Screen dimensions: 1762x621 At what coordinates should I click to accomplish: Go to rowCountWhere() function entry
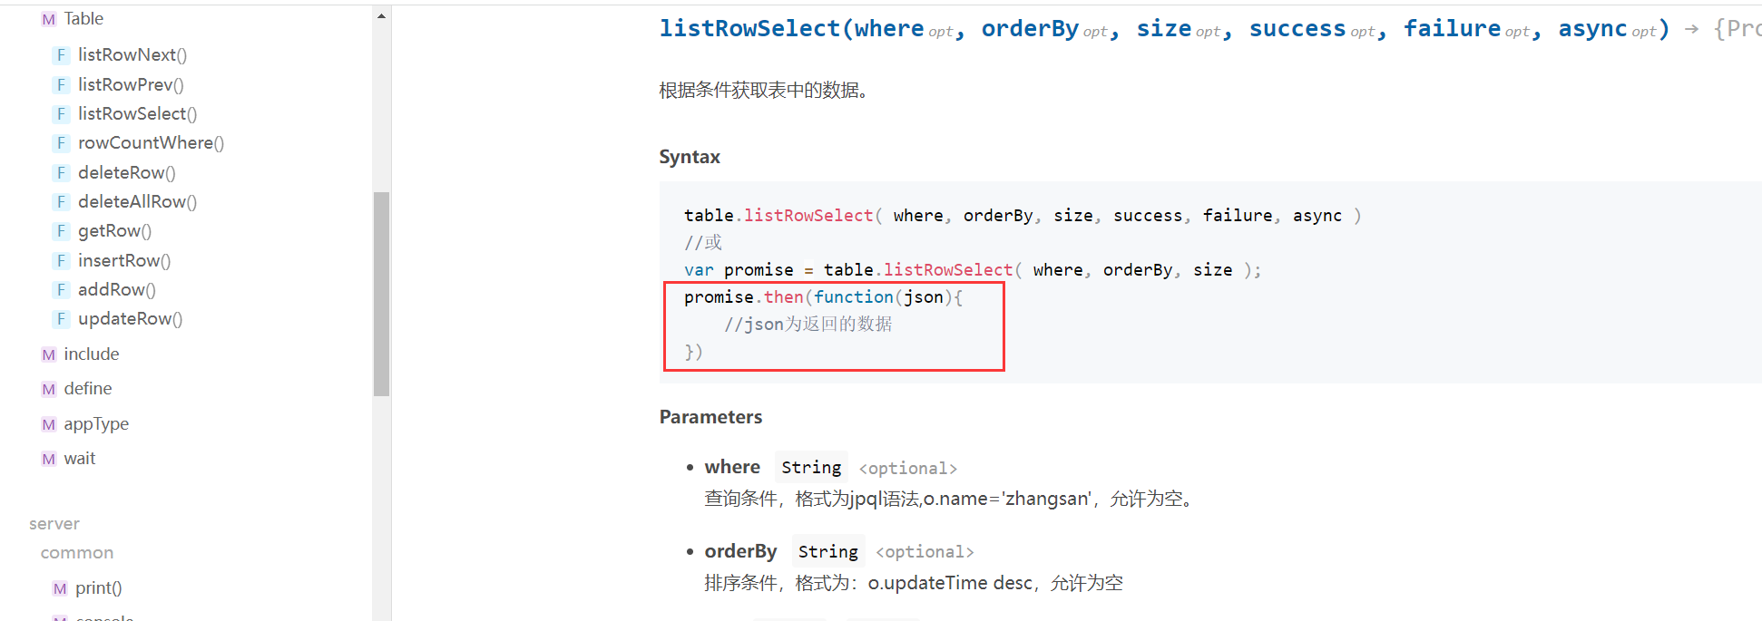tap(151, 143)
